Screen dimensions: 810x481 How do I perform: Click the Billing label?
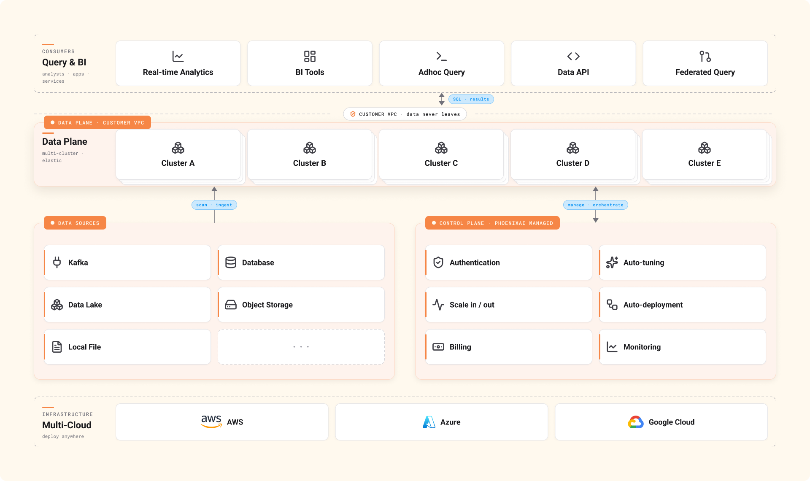point(460,347)
